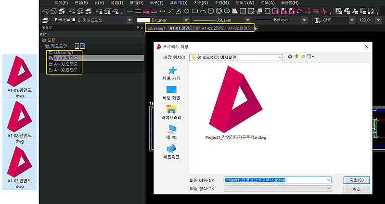Viewport: 385px width, 204px height.
Task: Pick the ellipse drawing tool
Action: (227, 11)
